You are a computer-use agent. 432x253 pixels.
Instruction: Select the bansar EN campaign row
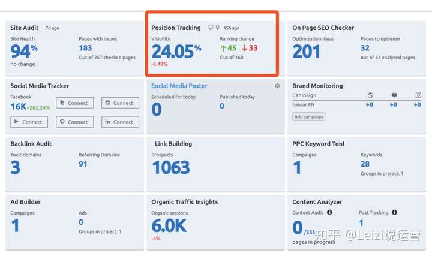click(356, 104)
